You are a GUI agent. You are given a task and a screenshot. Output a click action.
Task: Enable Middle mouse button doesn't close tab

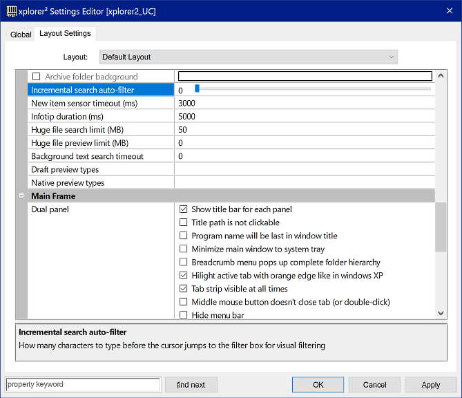[x=183, y=302]
